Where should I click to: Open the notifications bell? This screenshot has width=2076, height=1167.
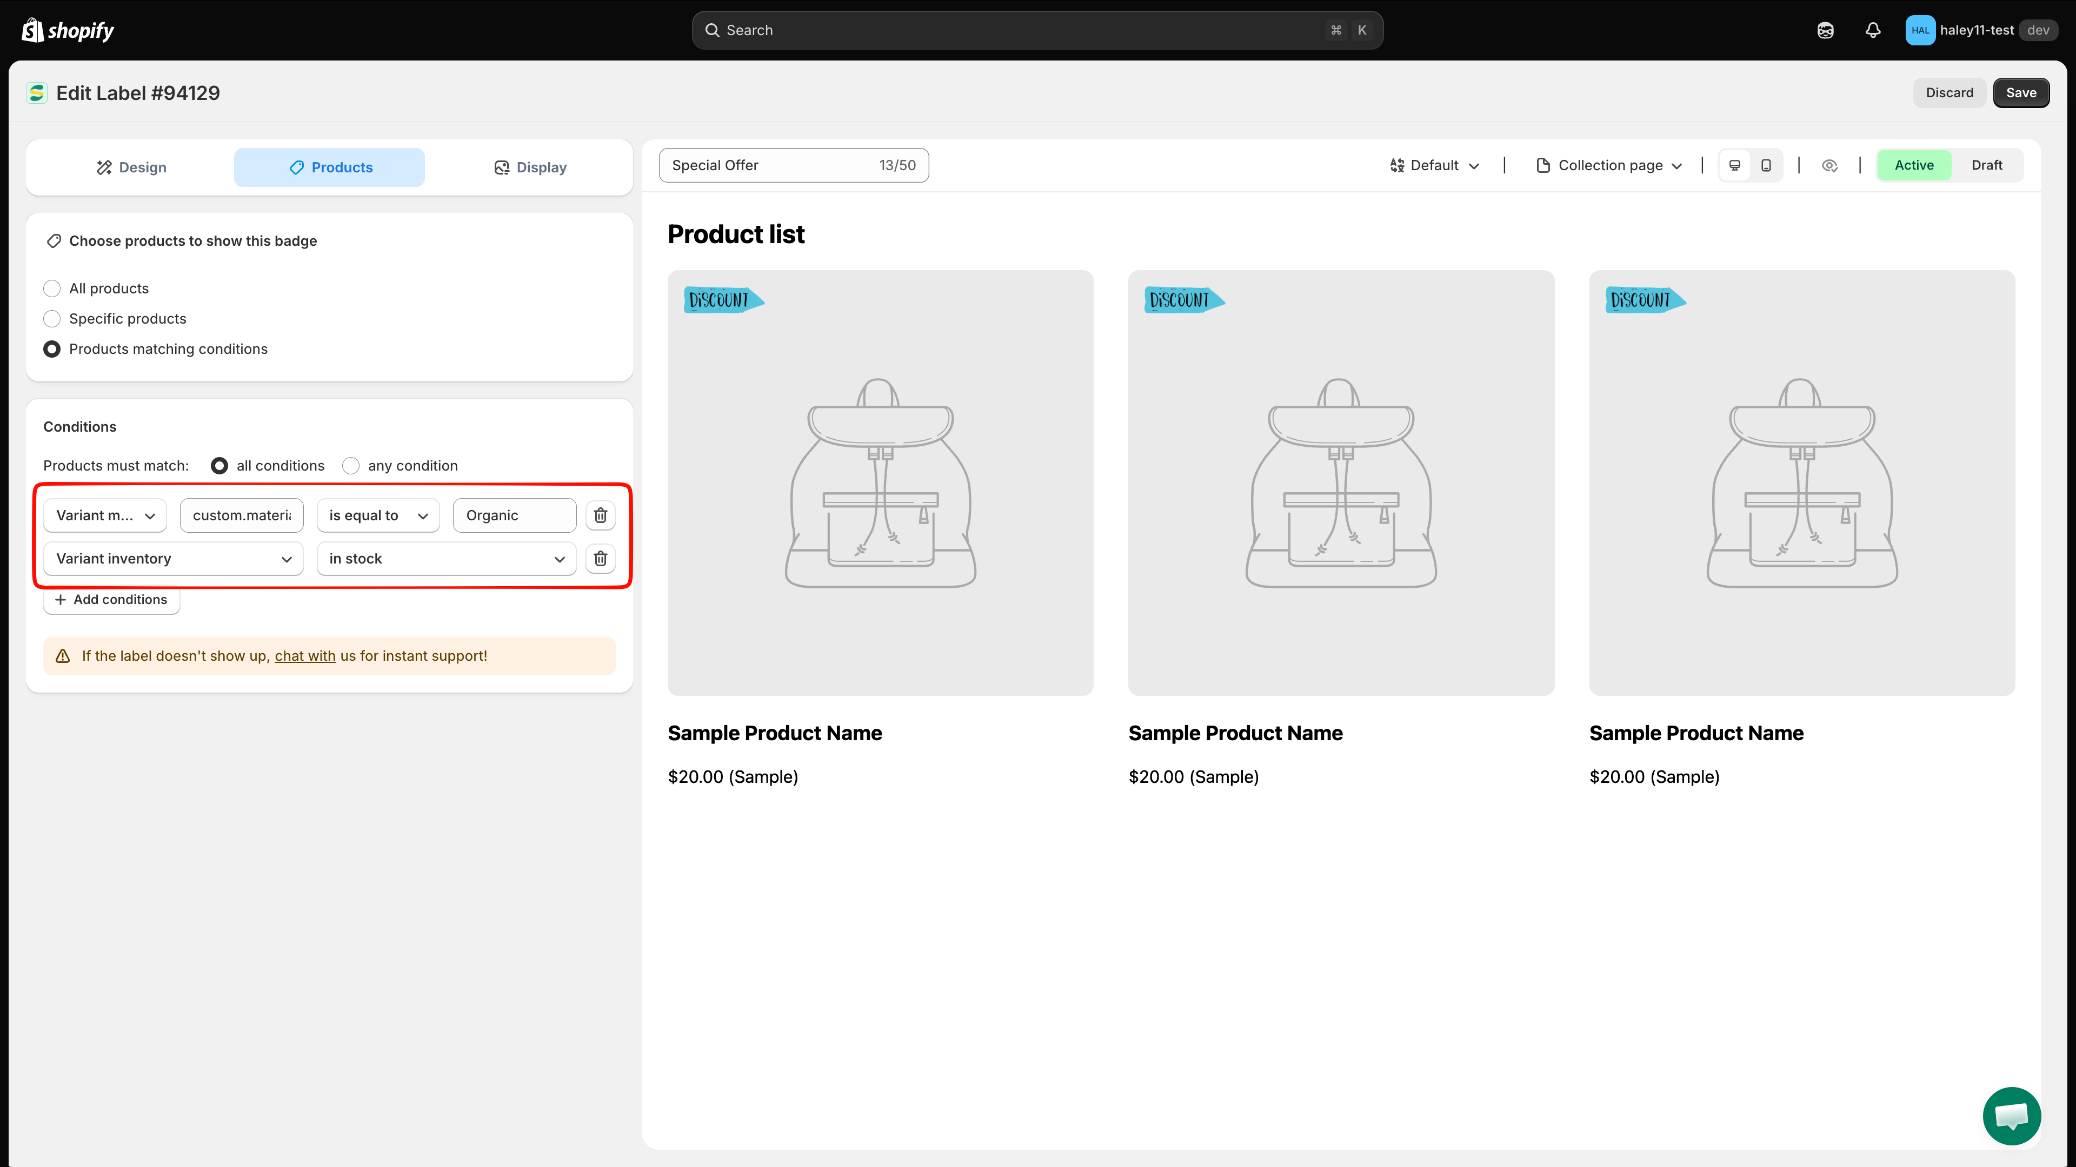click(1873, 30)
